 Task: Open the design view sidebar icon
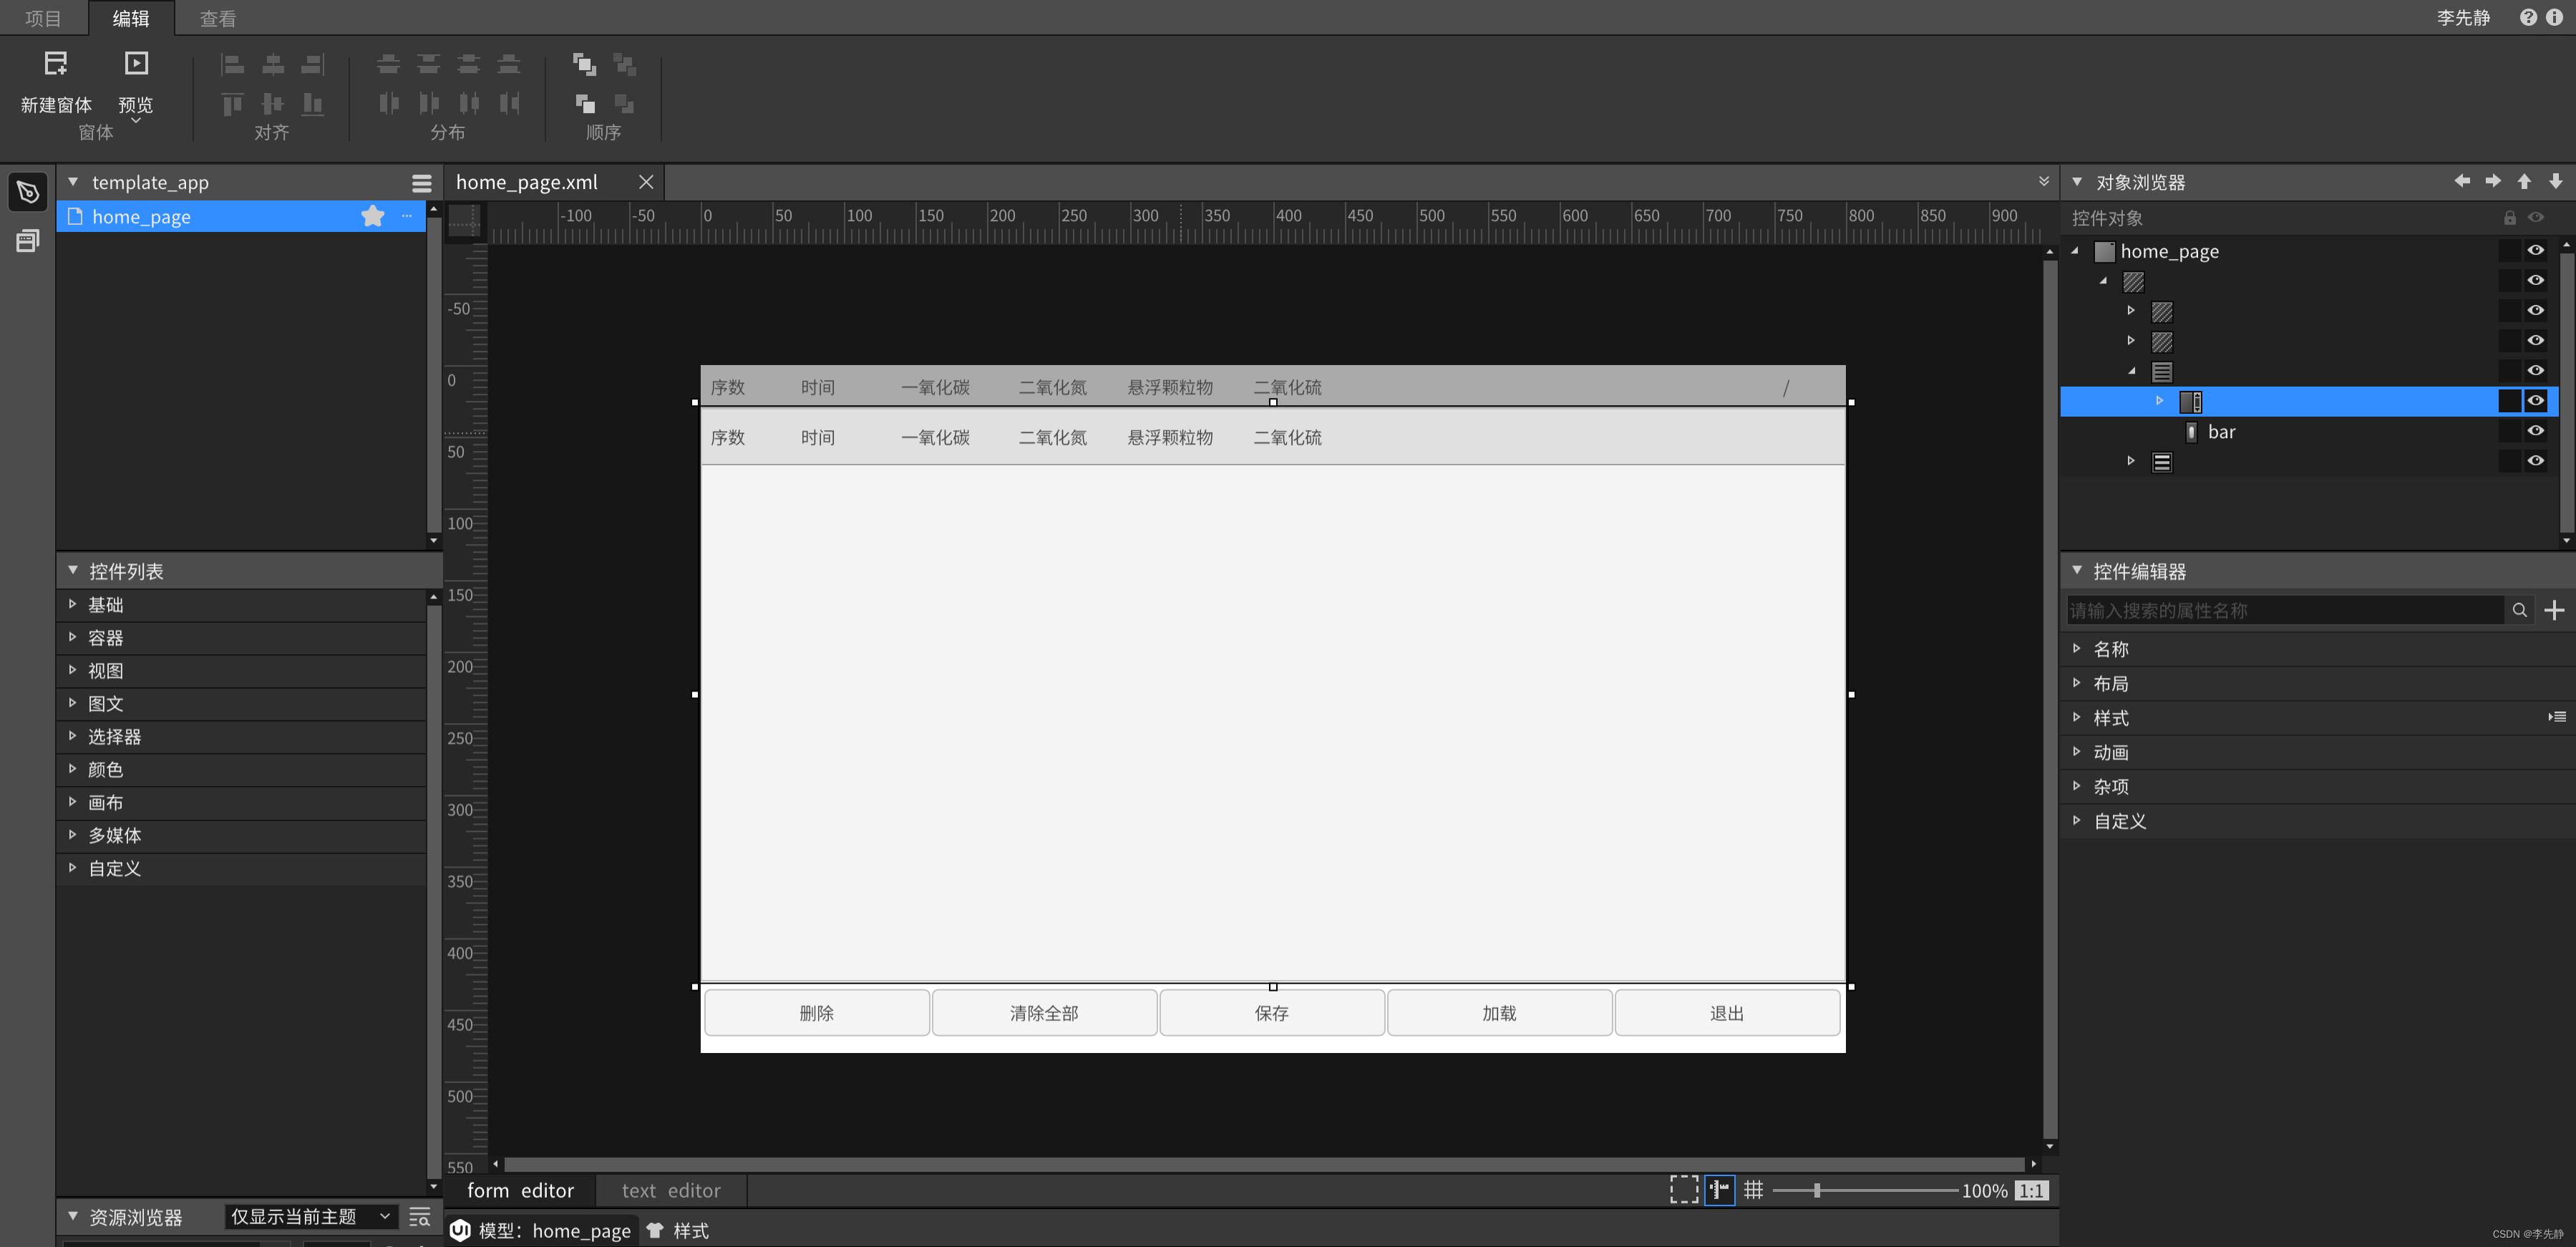28,192
